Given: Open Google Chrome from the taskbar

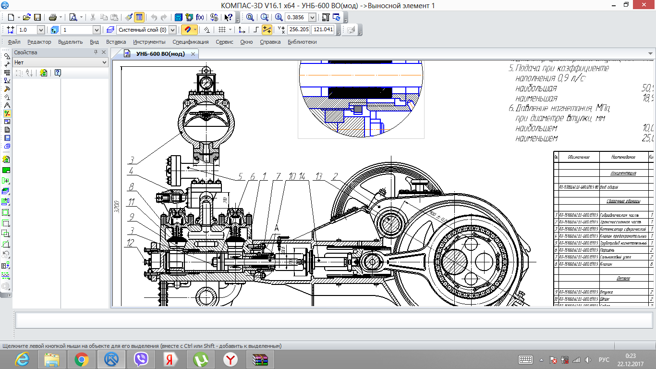Looking at the screenshot, I should [81, 359].
